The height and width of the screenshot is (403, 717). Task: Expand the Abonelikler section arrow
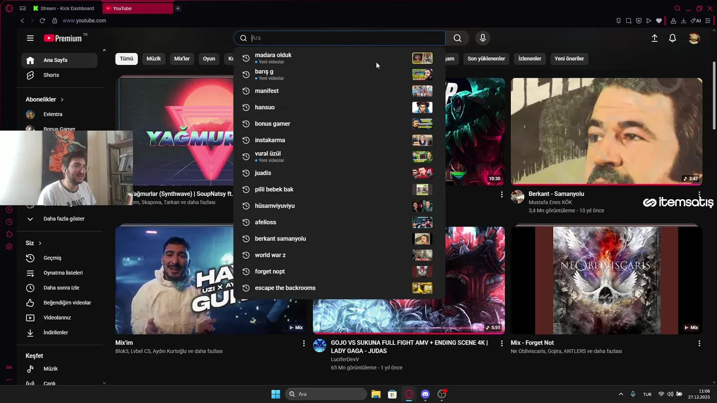62,100
